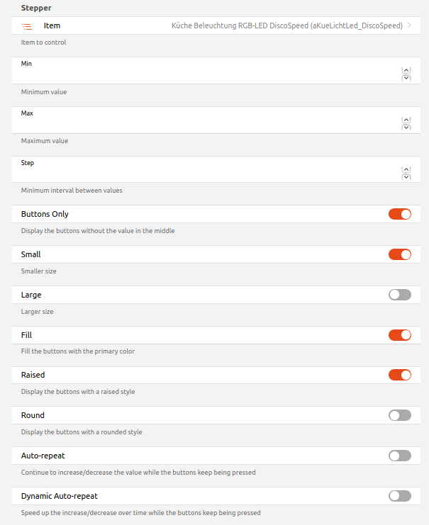
Task: Disable the Buttons Only toggle
Action: coord(400,214)
